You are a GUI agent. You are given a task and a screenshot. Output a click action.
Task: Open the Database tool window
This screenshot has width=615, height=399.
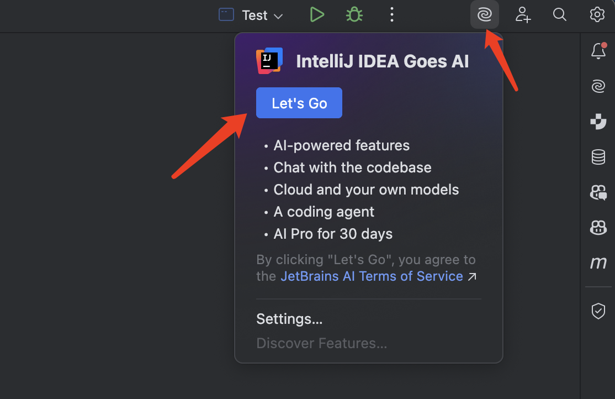(598, 158)
